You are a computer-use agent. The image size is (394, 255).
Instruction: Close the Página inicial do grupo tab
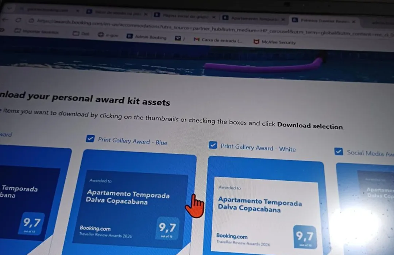[x=213, y=17]
